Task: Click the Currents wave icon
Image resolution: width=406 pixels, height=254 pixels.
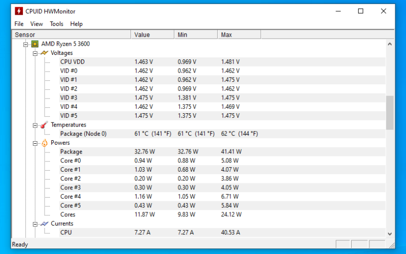Action: 44,224
